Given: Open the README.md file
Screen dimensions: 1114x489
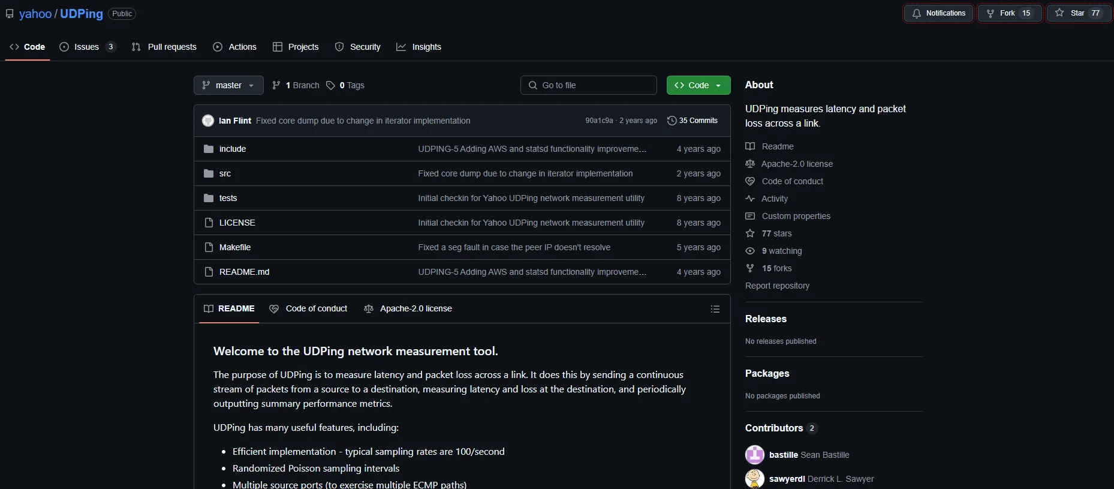Looking at the screenshot, I should coord(244,272).
